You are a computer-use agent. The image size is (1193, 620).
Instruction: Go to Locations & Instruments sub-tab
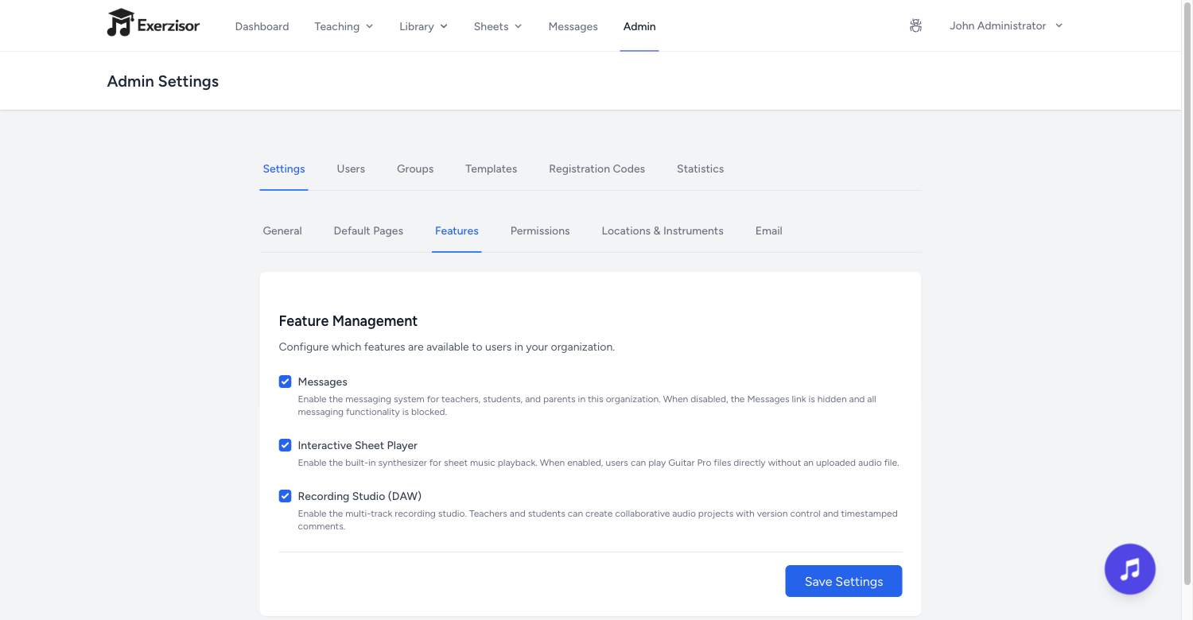tap(663, 231)
